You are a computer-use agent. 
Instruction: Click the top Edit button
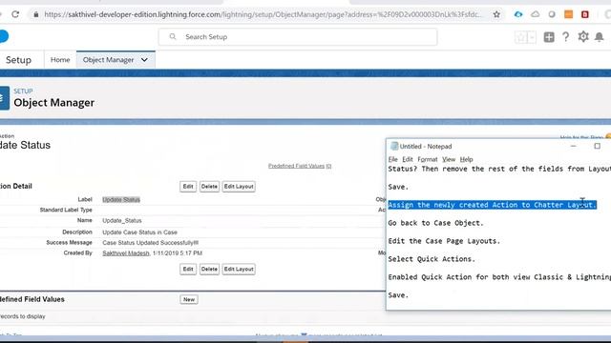click(188, 187)
